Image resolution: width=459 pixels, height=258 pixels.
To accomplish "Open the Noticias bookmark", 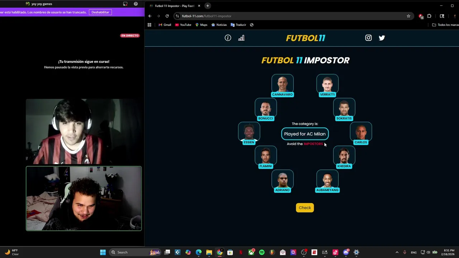I will (219, 25).
